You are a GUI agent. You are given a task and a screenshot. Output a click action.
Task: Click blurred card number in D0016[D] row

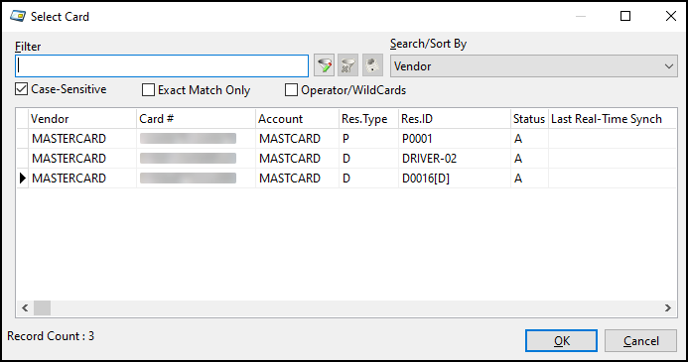(x=188, y=178)
